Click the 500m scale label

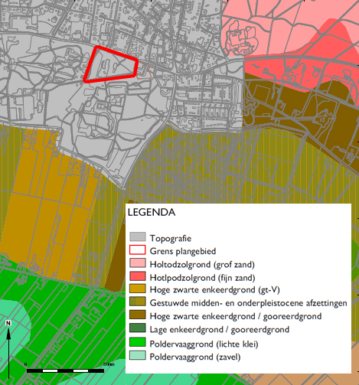point(109,364)
